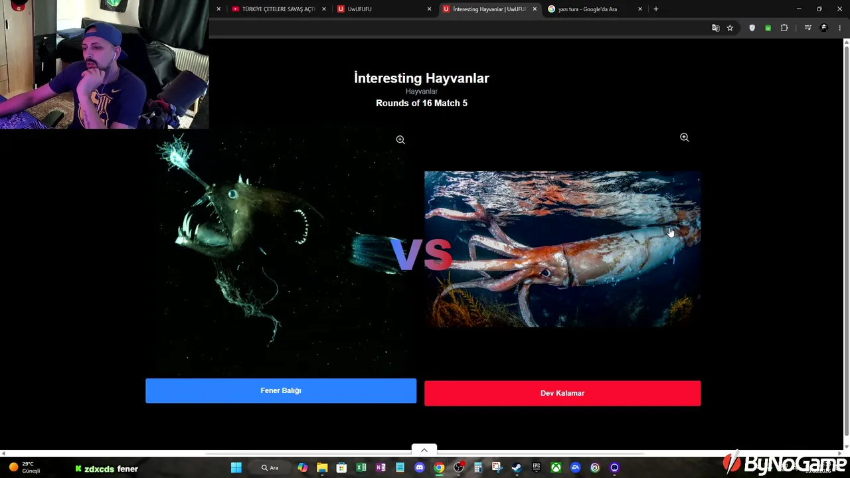Open the shield extension icon
Screen dimensions: 850x478
click(752, 28)
